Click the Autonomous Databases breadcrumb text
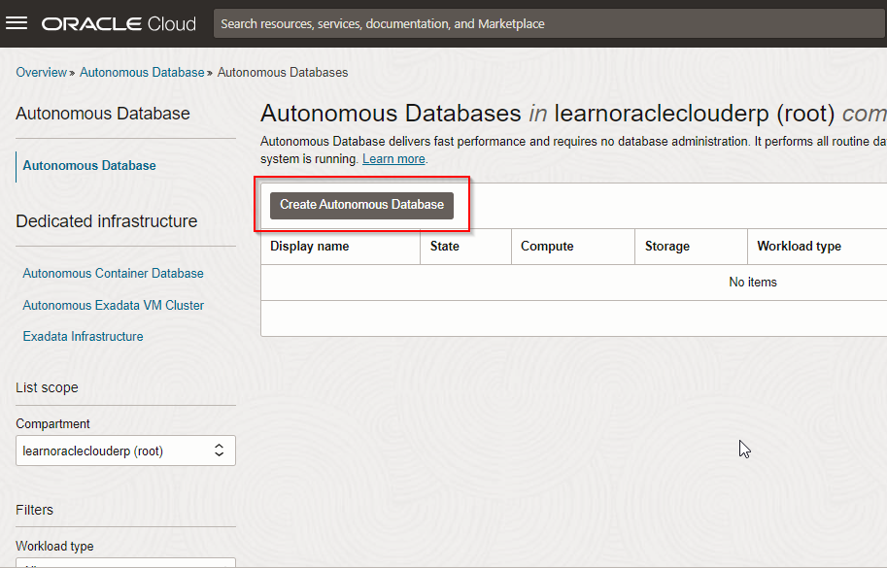 283,73
